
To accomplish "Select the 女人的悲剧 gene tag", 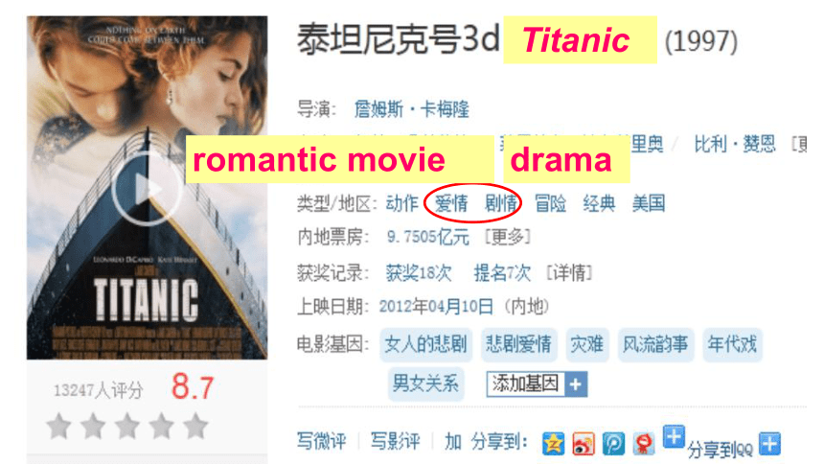I will (425, 344).
